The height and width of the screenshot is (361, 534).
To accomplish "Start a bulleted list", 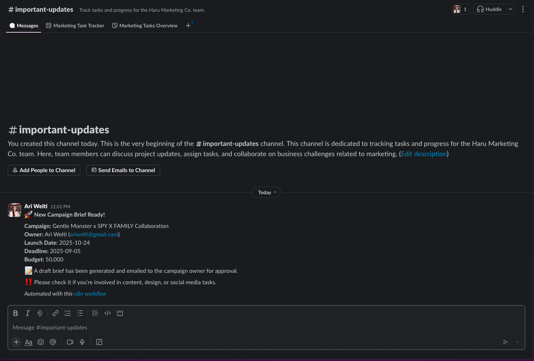I will coord(80,313).
